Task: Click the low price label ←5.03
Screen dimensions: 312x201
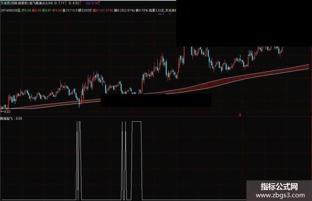Action: pos(6,112)
